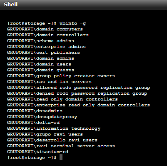Click the cert publishers output line
Screen dimensions: 167x166
[43, 53]
